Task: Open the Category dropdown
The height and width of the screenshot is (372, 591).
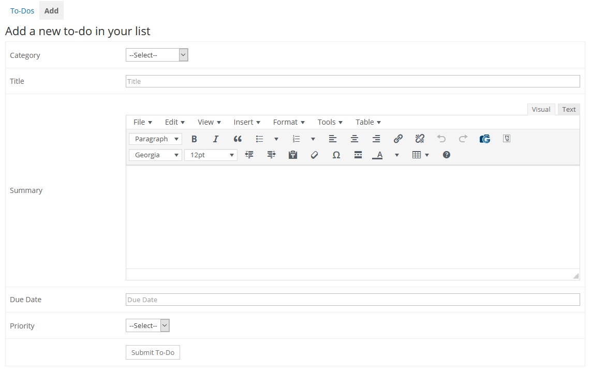Action: click(x=157, y=55)
